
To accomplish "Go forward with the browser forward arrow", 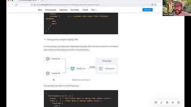I will pyautogui.click(x=13, y=5).
